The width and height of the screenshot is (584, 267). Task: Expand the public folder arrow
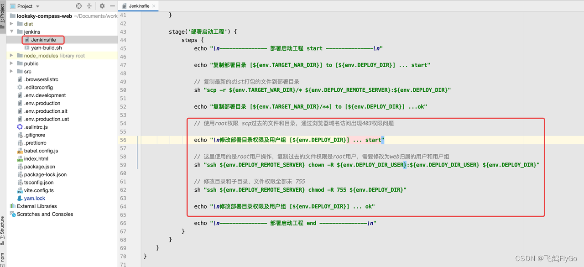12,63
